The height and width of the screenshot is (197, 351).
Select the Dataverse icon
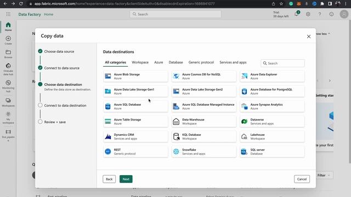(x=245, y=121)
